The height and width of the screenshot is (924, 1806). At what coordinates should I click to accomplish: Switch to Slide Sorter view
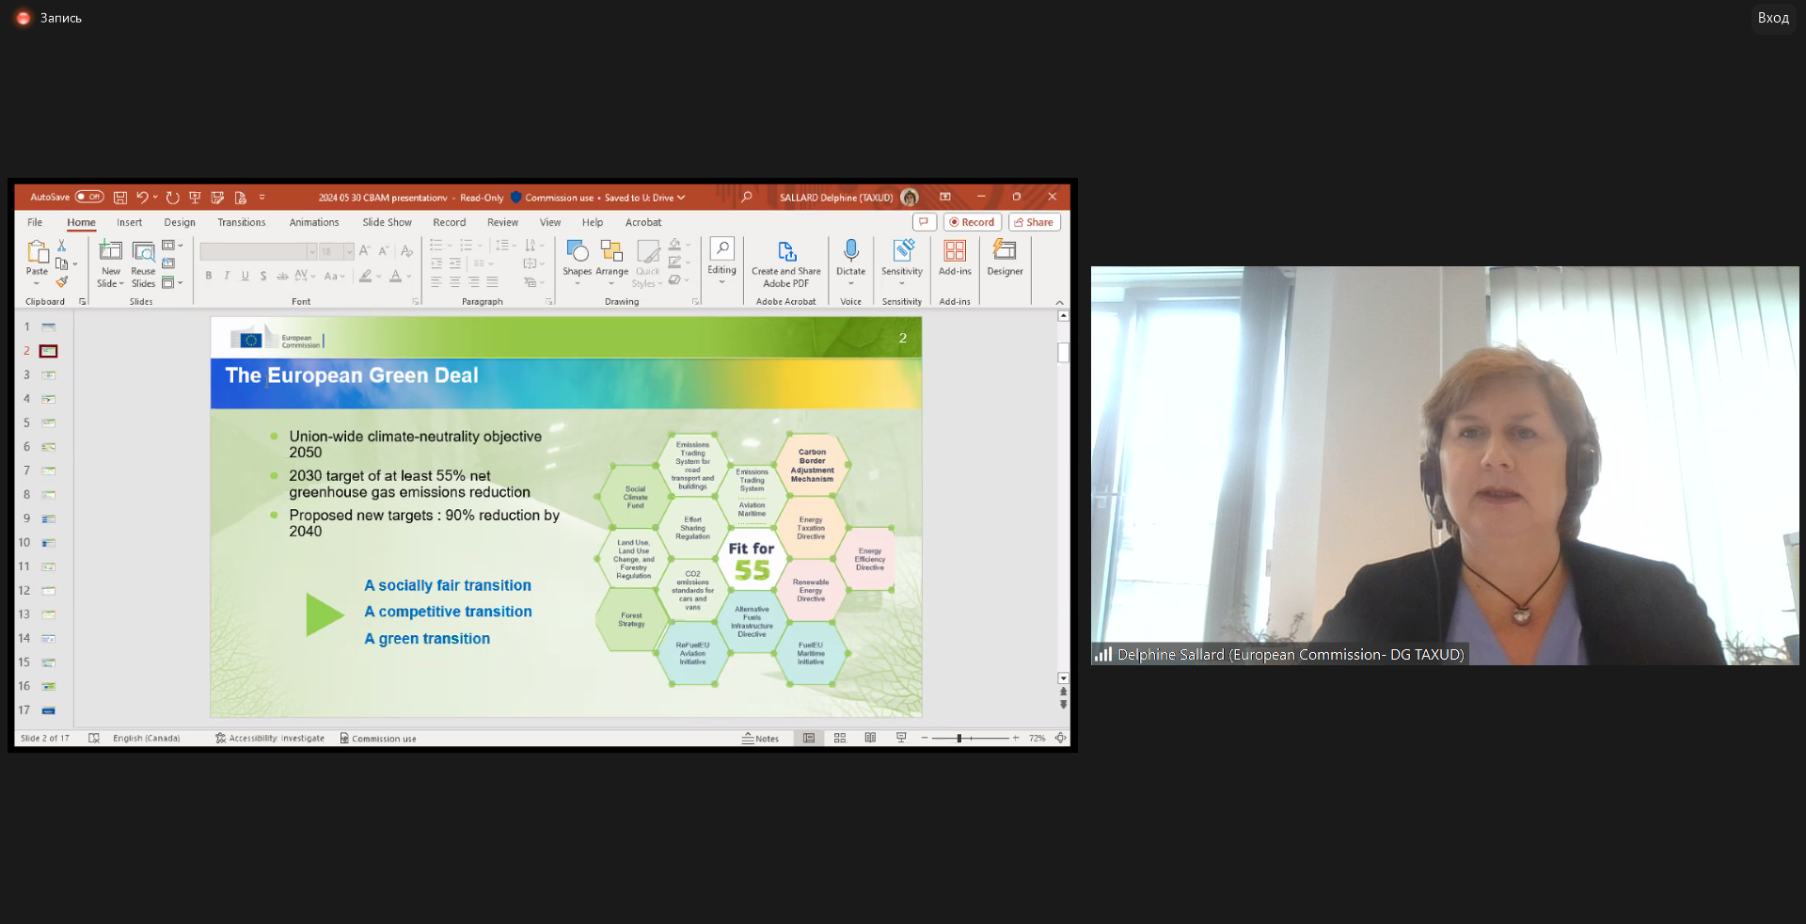[840, 739]
